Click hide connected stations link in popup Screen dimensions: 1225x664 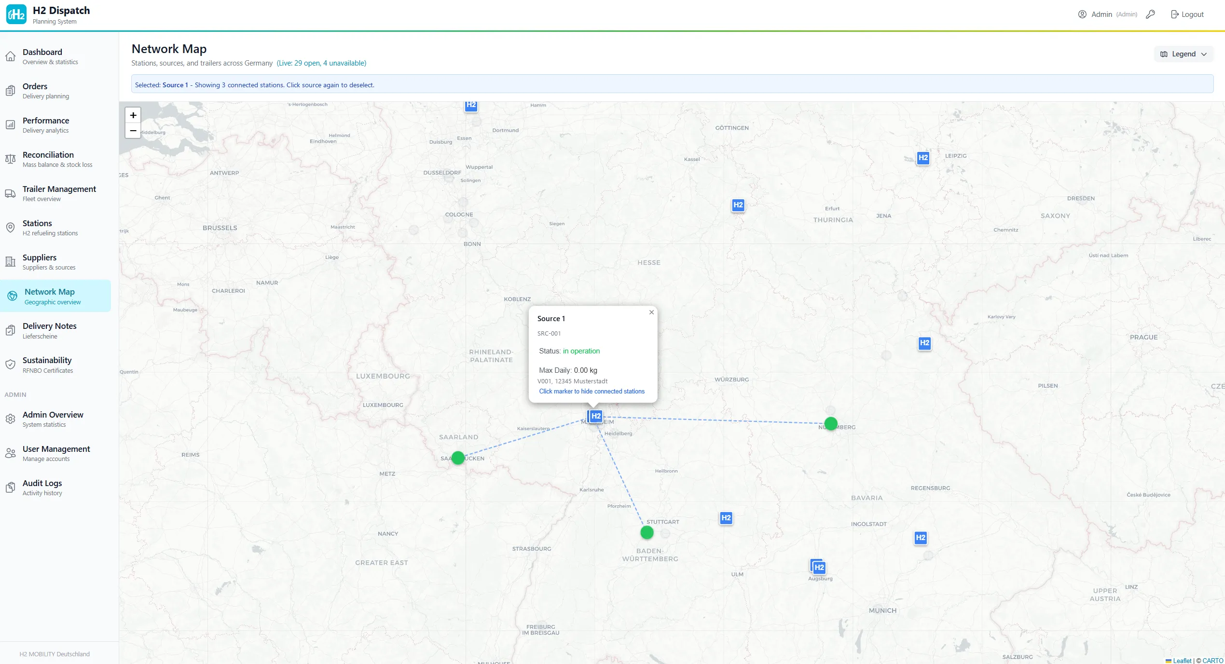tap(592, 392)
